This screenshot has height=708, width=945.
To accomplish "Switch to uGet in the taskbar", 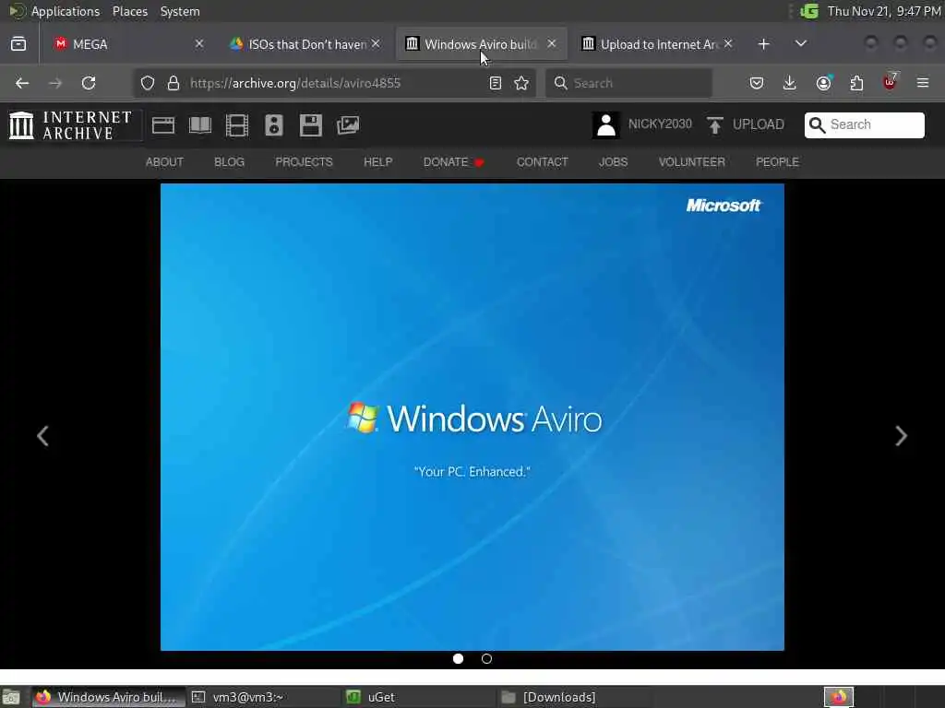I will pos(418,697).
